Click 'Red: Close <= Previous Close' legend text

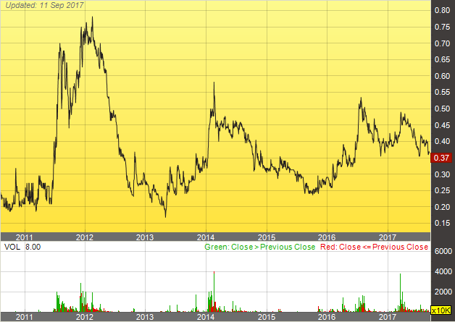[x=372, y=246]
